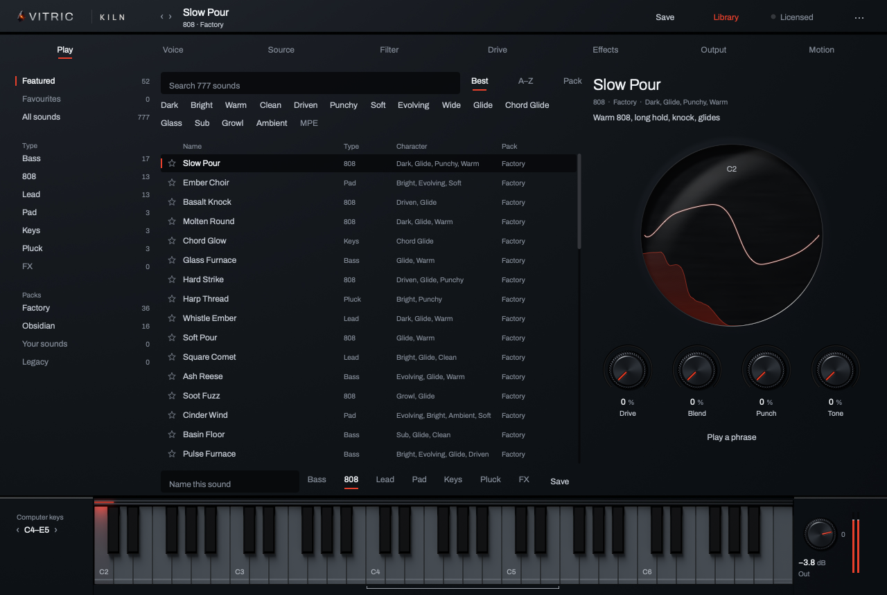This screenshot has width=887, height=595.
Task: Switch to the Filter tab
Action: click(389, 50)
